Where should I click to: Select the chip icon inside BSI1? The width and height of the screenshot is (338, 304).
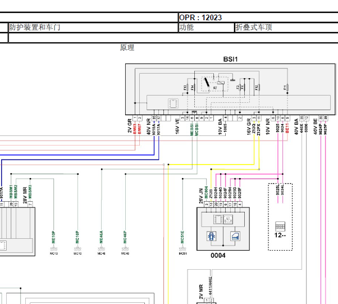point(173,103)
